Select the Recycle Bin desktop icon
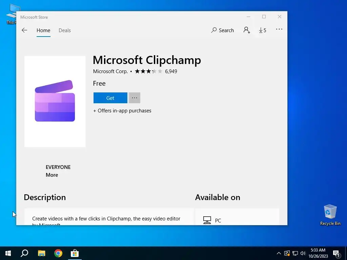 point(330,215)
